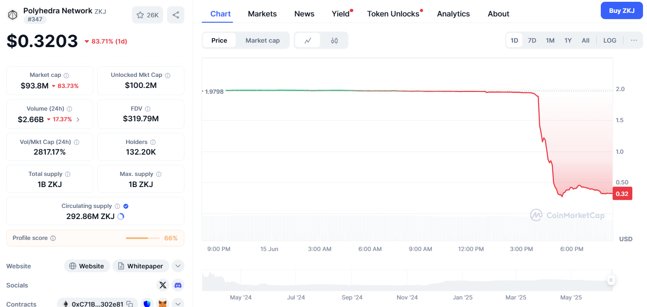Switch chart to Market cap view
647x307 pixels.
(262, 40)
